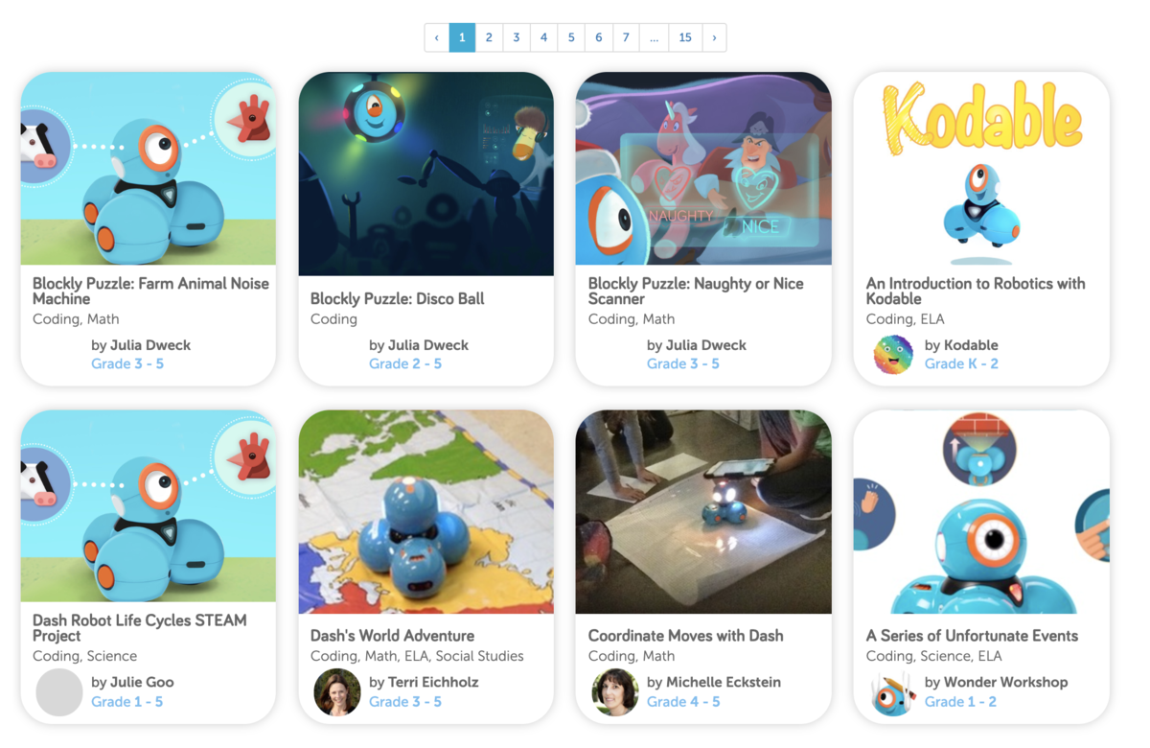The width and height of the screenshot is (1150, 748).
Task: Click the world map Dash robot thumbnail
Action: 426,512
